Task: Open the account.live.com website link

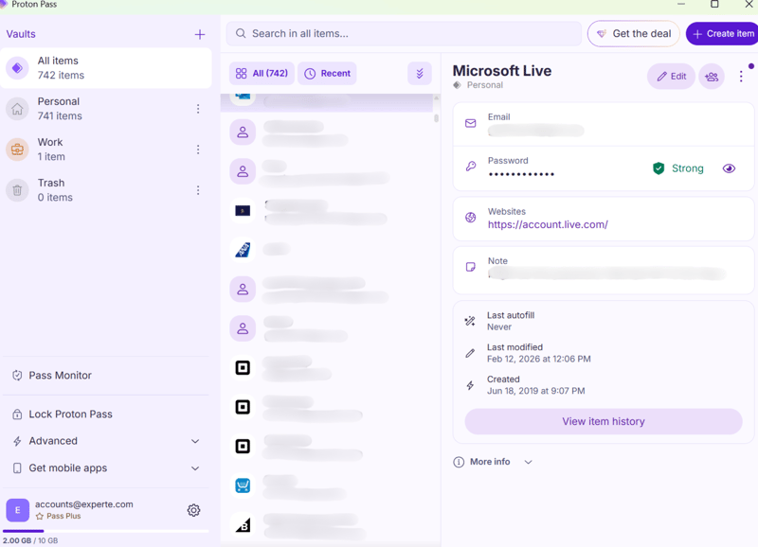Action: [x=548, y=225]
